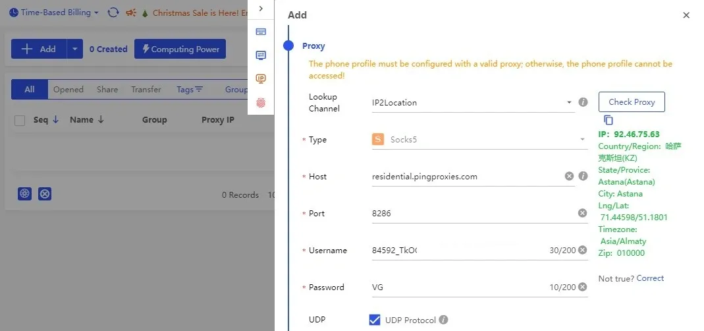Click the info icon beside Host field
704x331 pixels.
pyautogui.click(x=583, y=176)
